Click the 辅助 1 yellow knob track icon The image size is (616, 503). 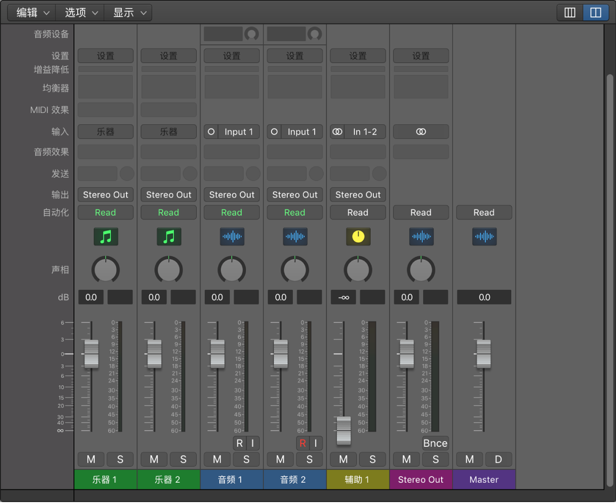tap(358, 236)
